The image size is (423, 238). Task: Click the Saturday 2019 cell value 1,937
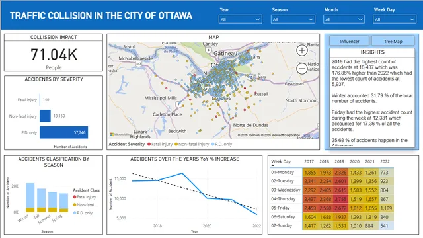click(340, 217)
